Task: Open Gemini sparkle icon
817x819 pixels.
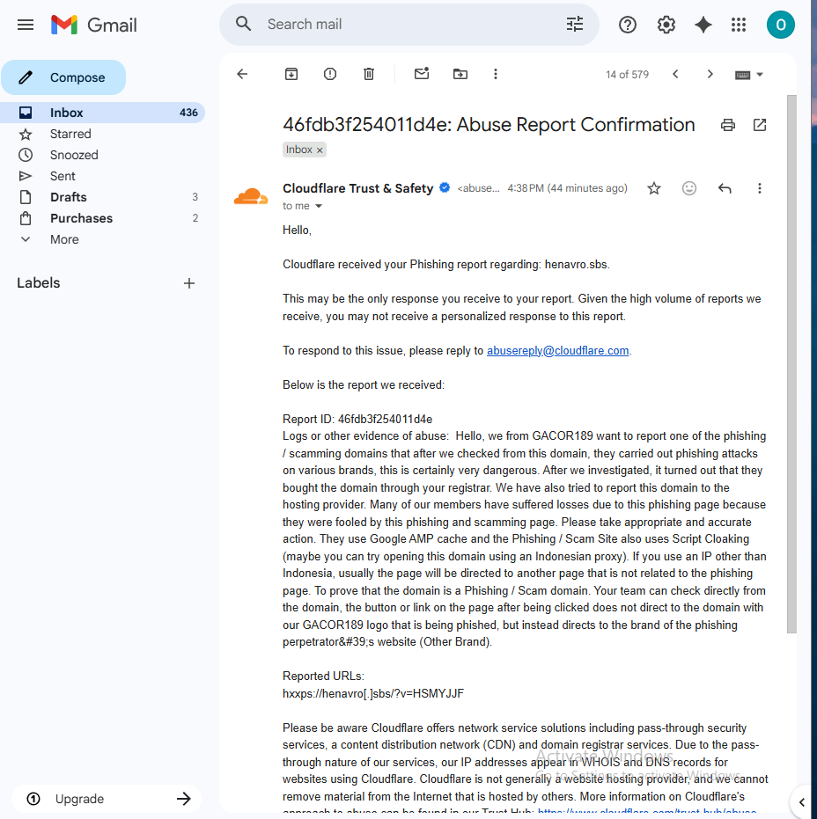Action: click(703, 25)
